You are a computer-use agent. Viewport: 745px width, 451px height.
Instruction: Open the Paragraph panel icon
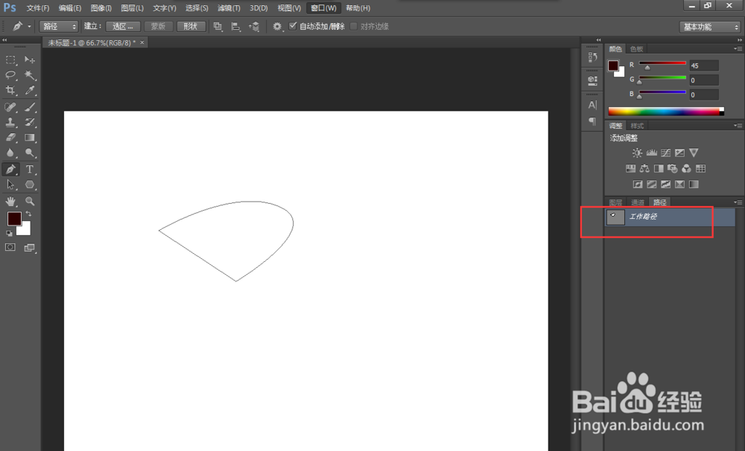pos(592,121)
